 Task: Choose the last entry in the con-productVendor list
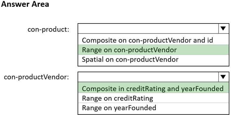click(x=153, y=108)
